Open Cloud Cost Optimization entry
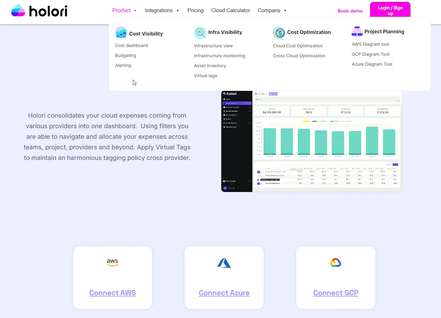Screen dimensions: 441x318 click(x=298, y=46)
